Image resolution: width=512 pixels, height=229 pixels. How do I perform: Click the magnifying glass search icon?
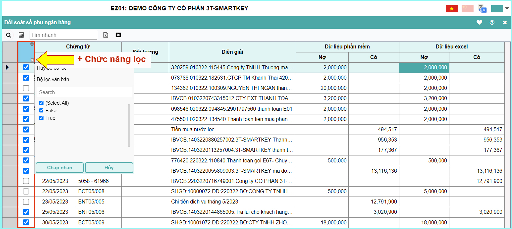(x=9, y=35)
